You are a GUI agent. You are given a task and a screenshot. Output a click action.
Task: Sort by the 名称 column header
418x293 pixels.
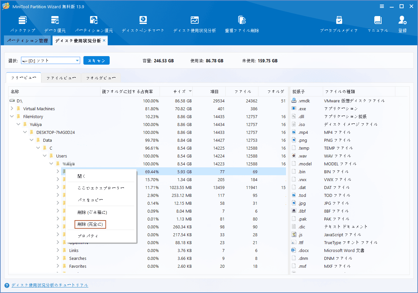55,92
